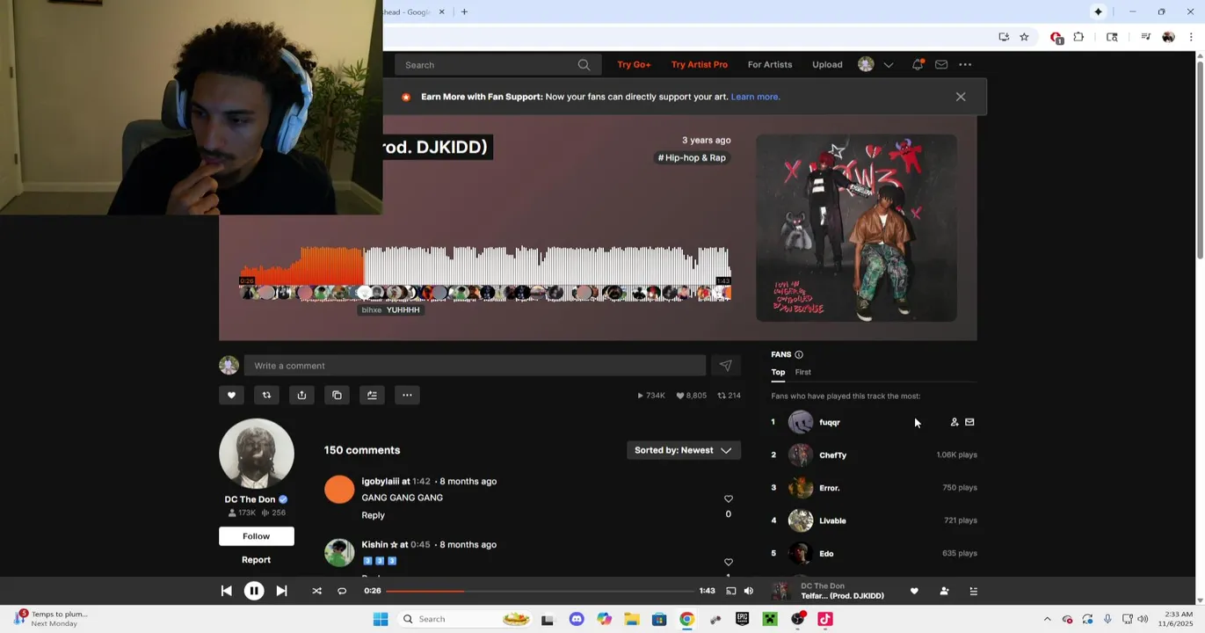Image resolution: width=1205 pixels, height=633 pixels.
Task: Skip to next track
Action: [x=281, y=592]
